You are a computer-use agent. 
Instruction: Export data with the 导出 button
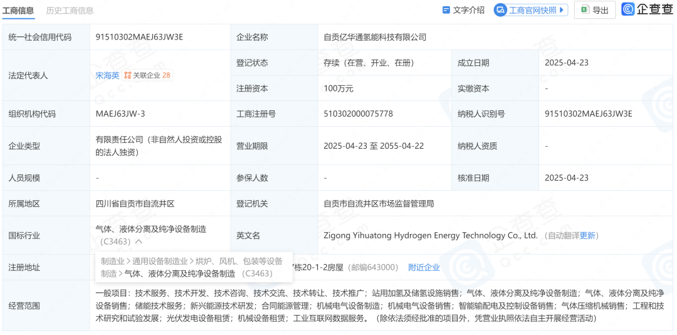594,10
